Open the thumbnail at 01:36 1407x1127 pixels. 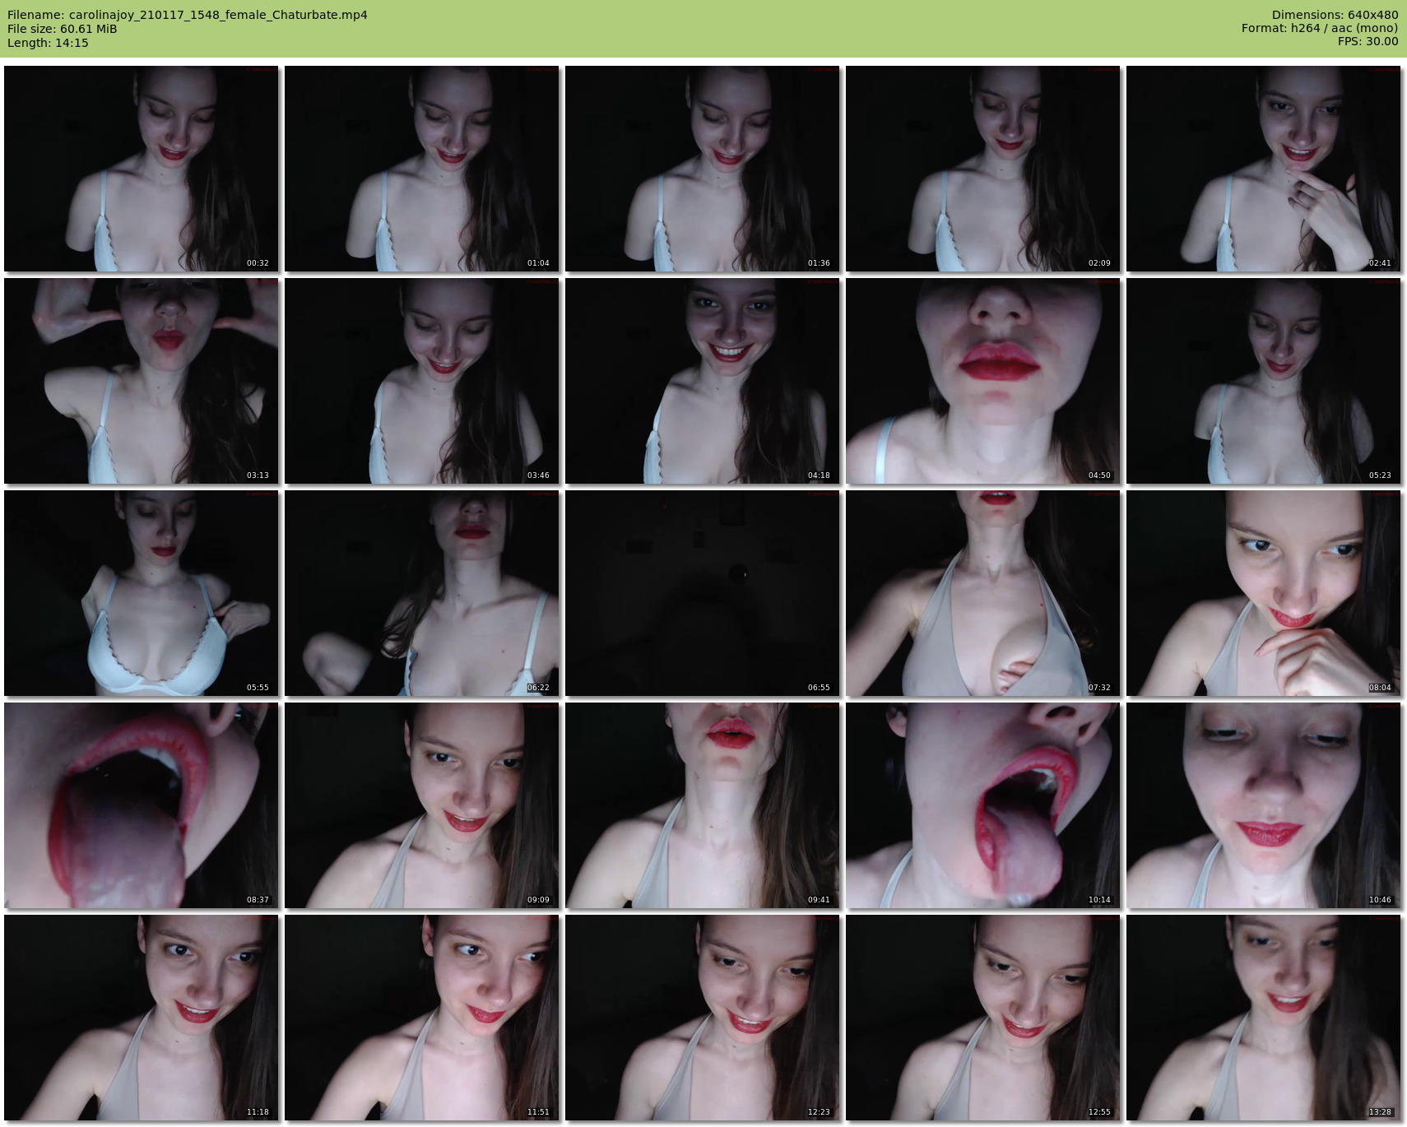click(x=702, y=169)
